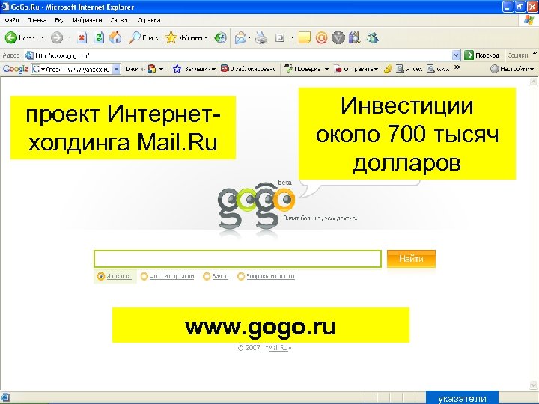Viewport: 539px width, 404px height.
Task: Open the Mail button dropdown arrow
Action: pos(249,38)
